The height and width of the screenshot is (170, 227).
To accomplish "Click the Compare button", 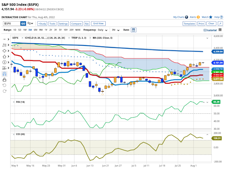I will tap(76, 24).
